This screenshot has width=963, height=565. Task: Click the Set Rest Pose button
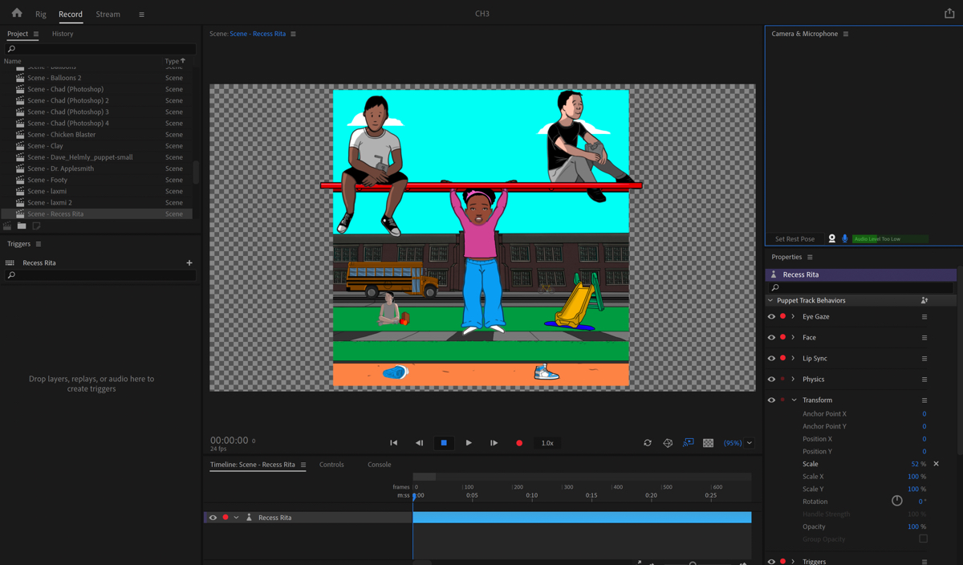click(x=794, y=238)
